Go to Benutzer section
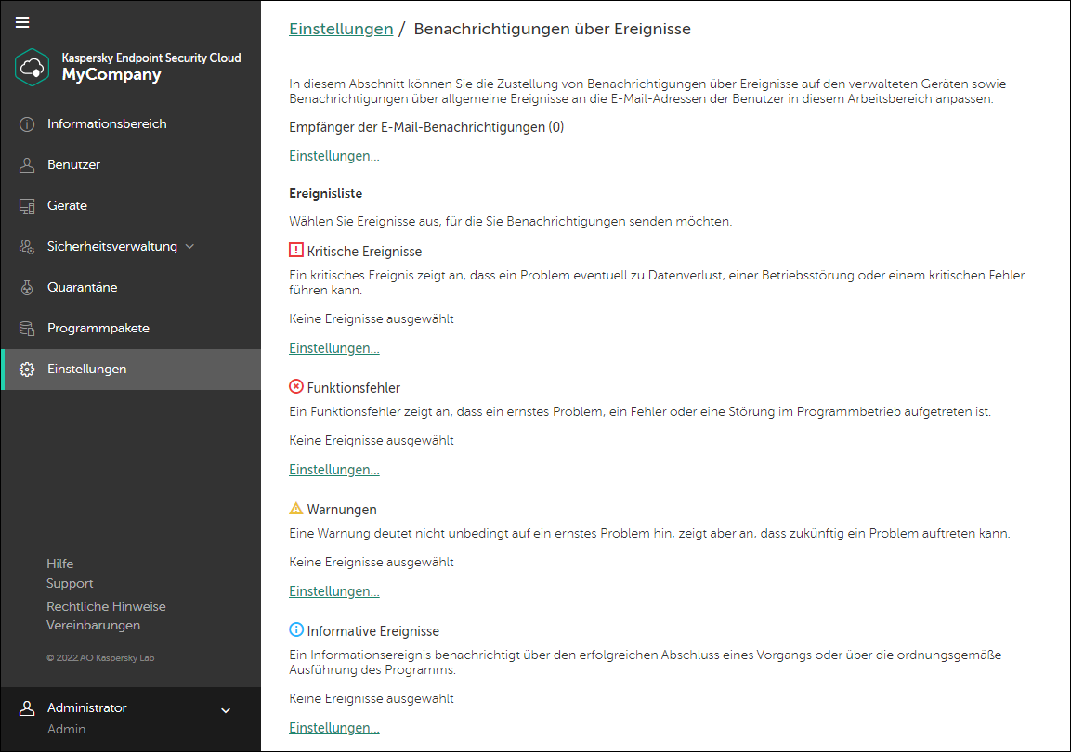The width and height of the screenshot is (1071, 752). (x=131, y=165)
